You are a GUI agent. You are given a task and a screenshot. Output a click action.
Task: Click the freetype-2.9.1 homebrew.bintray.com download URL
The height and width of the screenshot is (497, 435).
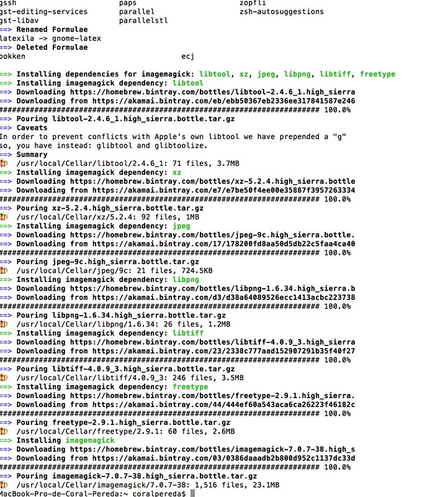[x=212, y=396]
